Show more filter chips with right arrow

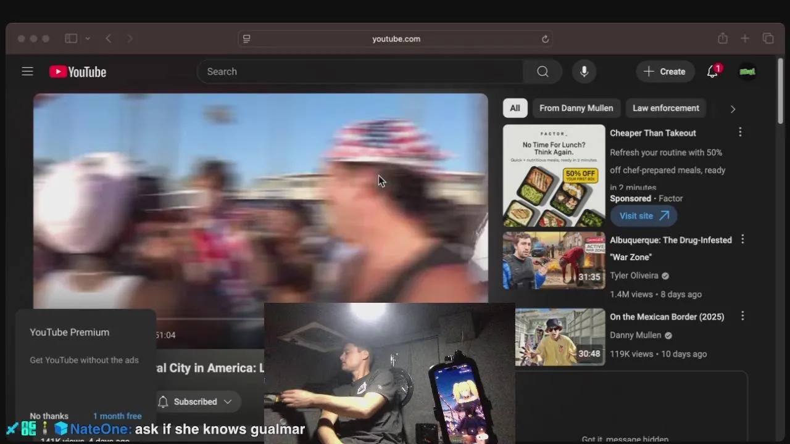[733, 109]
